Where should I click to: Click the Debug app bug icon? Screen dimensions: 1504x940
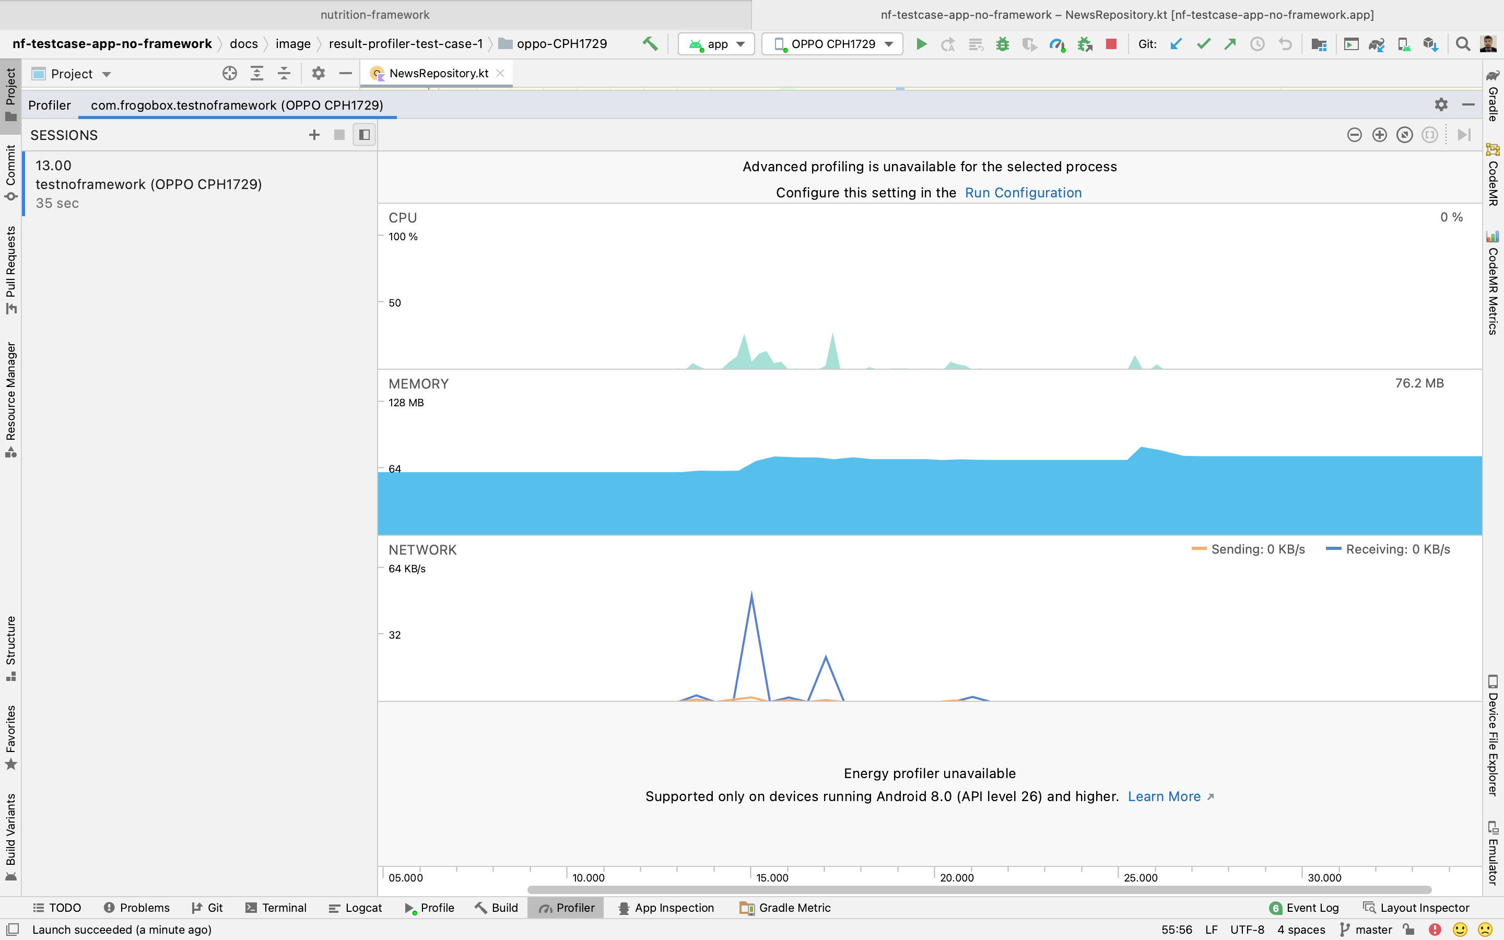[1003, 44]
